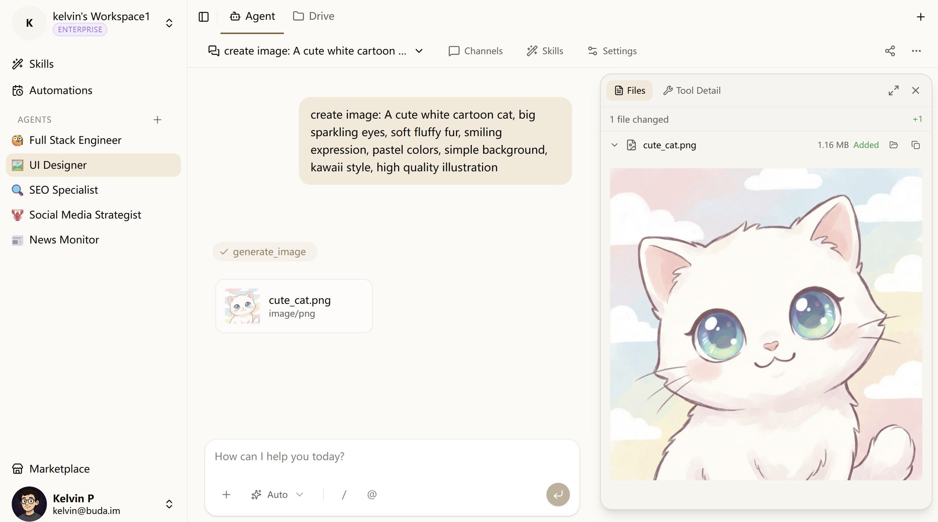Open the Auto model dropdown

pos(277,495)
